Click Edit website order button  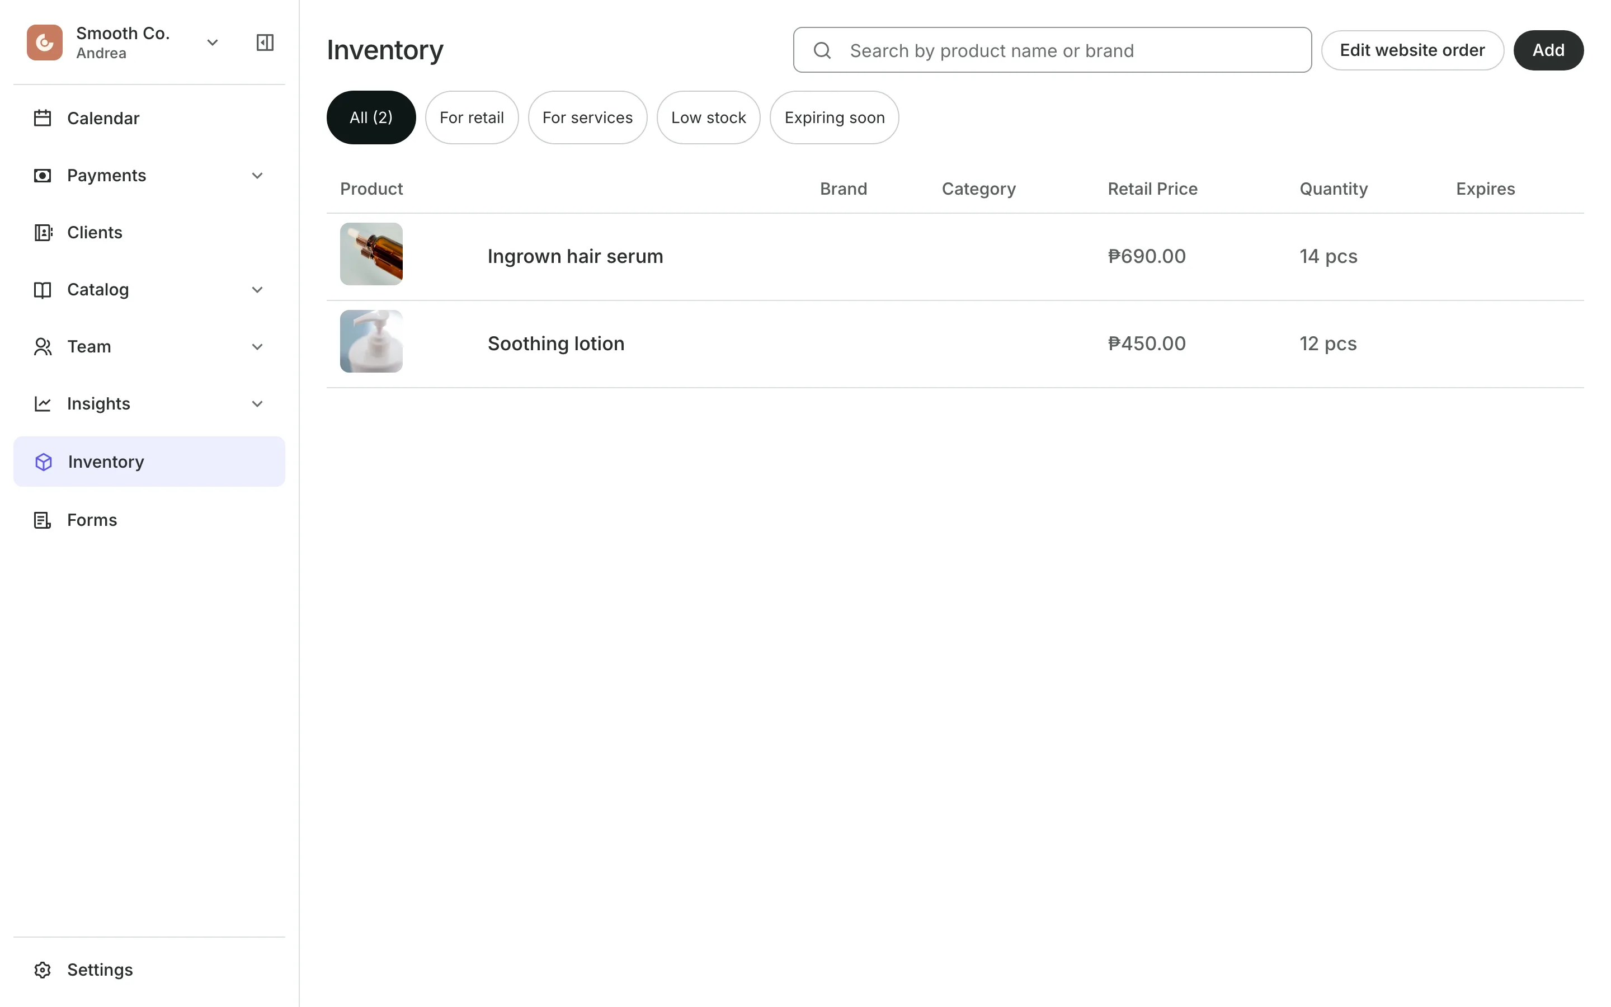point(1412,50)
